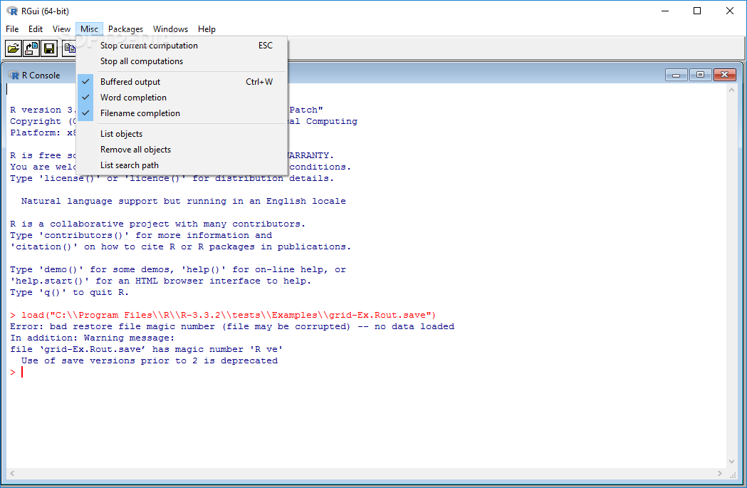Click the Load workspace toolbar icon
Screen dimensions: 747x488
click(31, 48)
